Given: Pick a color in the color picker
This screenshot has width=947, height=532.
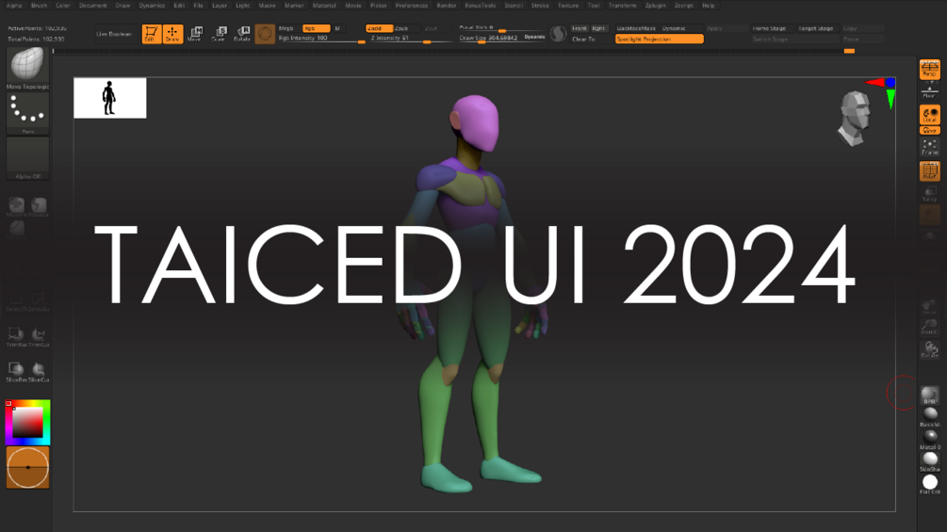Looking at the screenshot, I should point(27,422).
